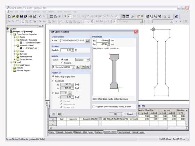Image resolution: width=195 pixels, height=146 pixels.
Task: Click the help icon in dialog bottom-left
Action: click(54, 114)
